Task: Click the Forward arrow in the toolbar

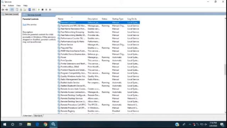Action: coord(7,10)
